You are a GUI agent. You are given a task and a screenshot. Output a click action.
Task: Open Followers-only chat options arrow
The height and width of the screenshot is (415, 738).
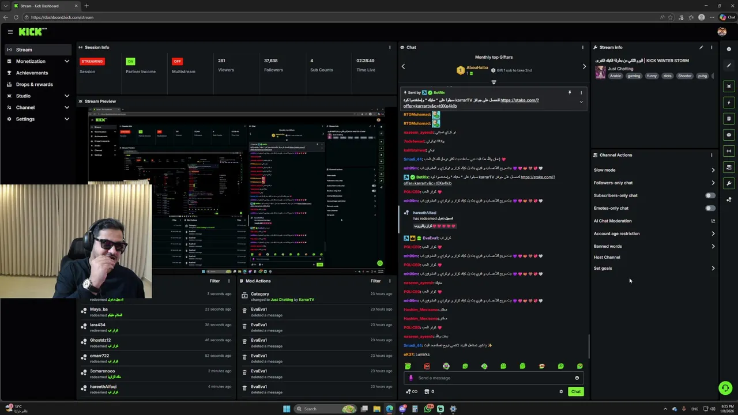713,183
